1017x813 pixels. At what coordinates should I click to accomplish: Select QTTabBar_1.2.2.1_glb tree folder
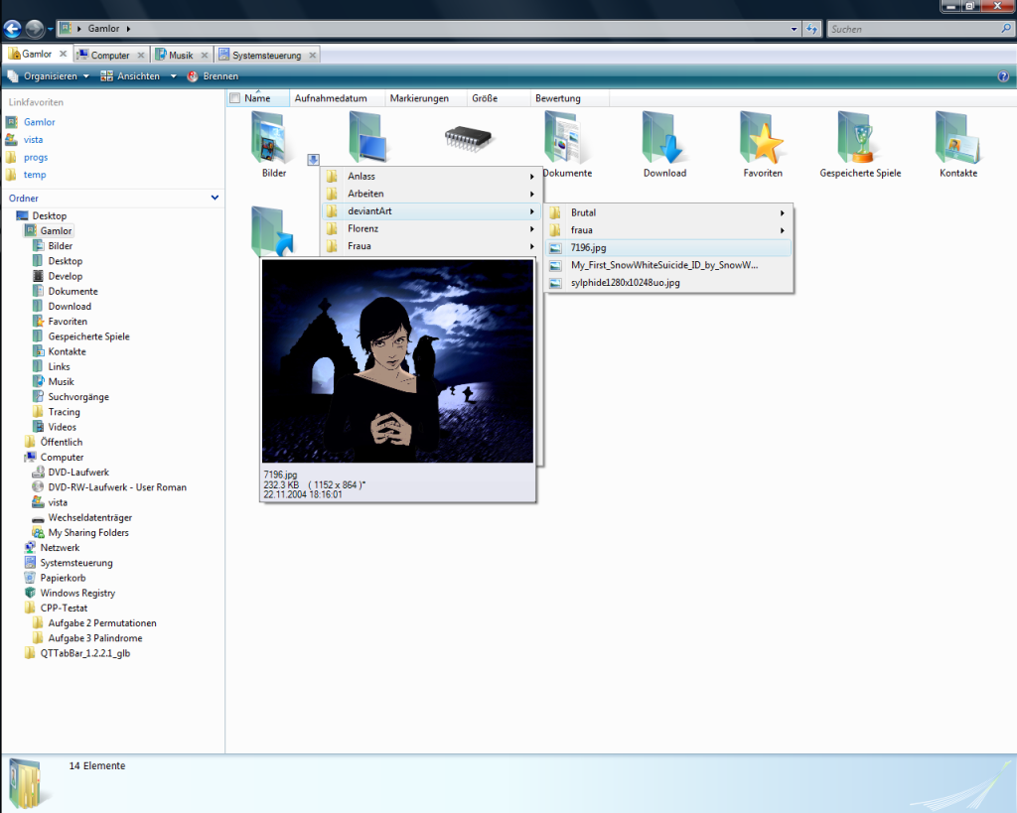tap(85, 653)
